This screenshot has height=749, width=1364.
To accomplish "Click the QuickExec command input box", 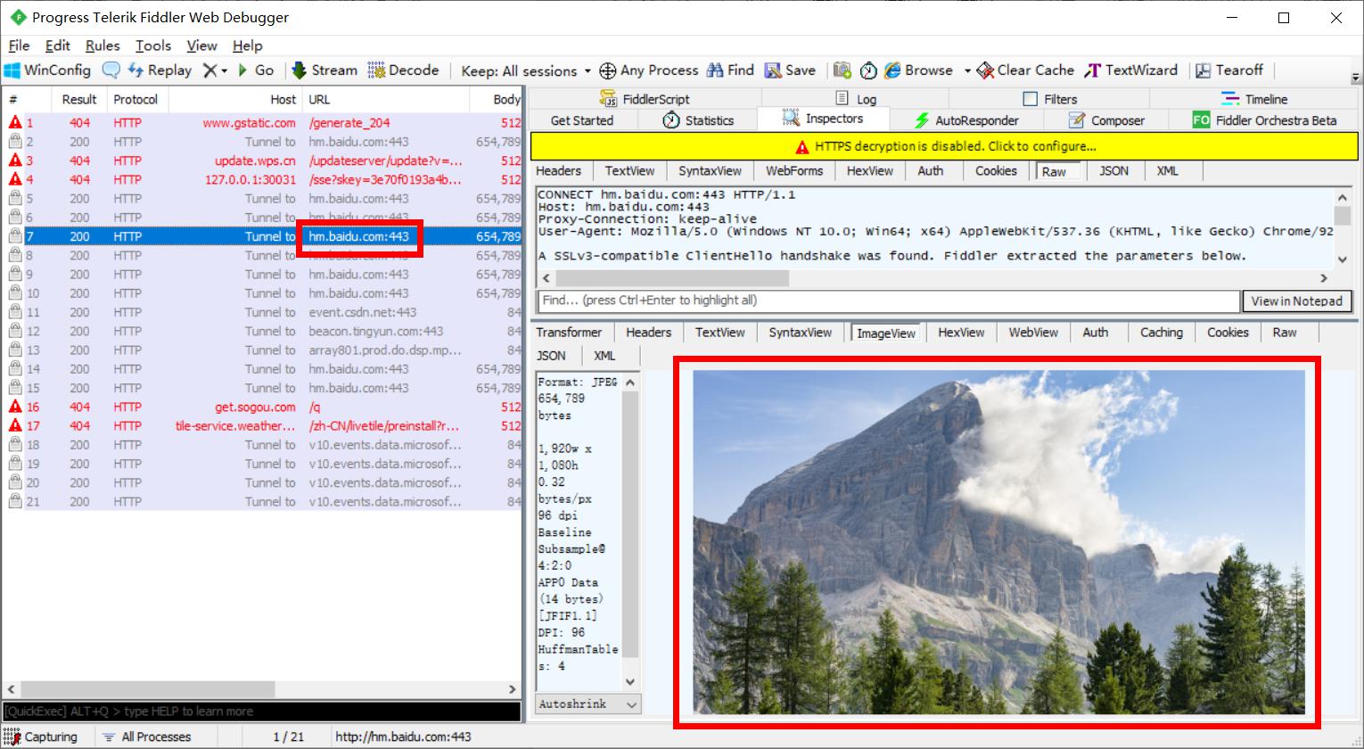I will pyautogui.click(x=261, y=712).
